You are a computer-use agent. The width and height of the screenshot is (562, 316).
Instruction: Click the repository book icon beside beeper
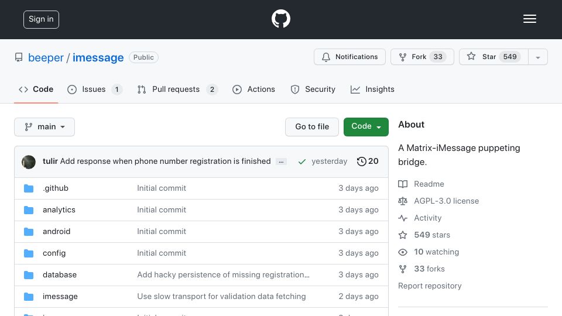point(19,57)
